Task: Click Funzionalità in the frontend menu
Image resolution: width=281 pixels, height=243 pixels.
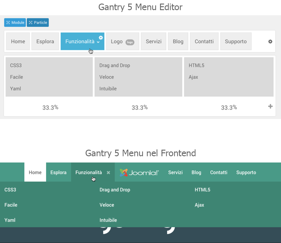Action: (x=89, y=172)
